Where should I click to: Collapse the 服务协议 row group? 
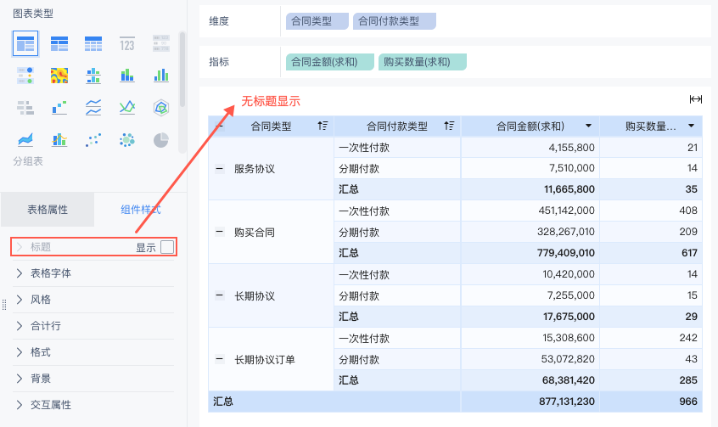(220, 169)
